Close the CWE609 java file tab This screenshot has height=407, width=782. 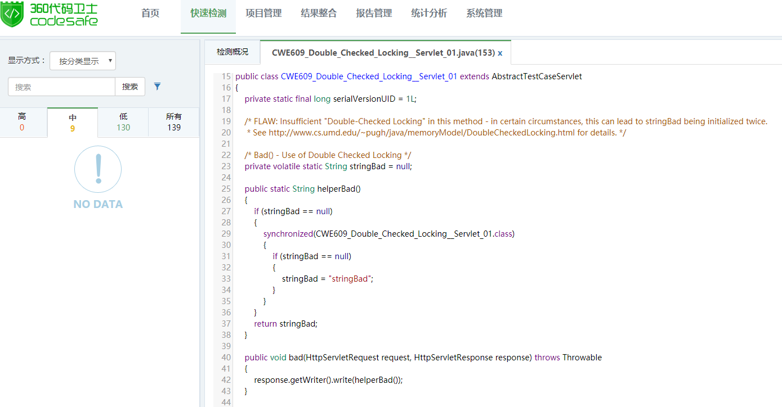tap(500, 53)
